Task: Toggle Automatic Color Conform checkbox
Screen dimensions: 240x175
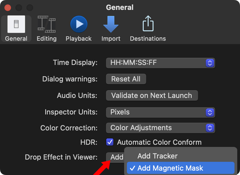Action: pyautogui.click(x=110, y=142)
